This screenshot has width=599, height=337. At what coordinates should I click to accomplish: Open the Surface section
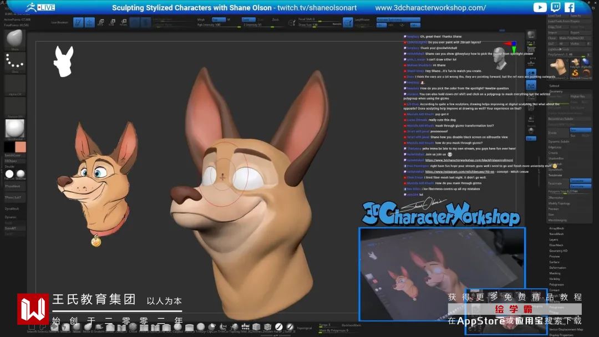(554, 262)
